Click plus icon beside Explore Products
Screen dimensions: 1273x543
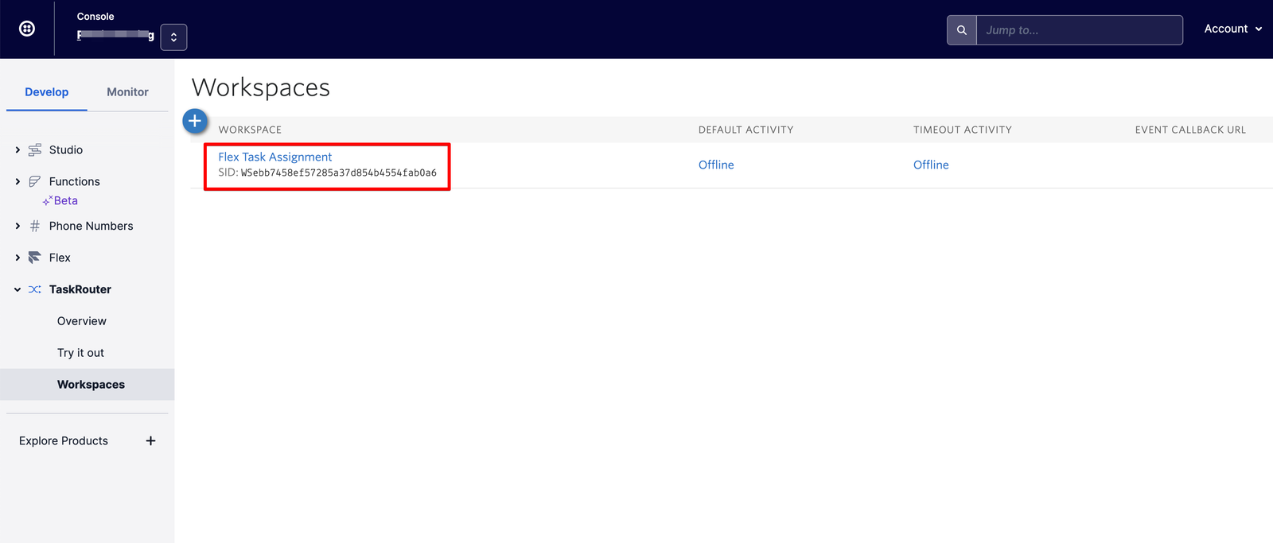(x=150, y=440)
